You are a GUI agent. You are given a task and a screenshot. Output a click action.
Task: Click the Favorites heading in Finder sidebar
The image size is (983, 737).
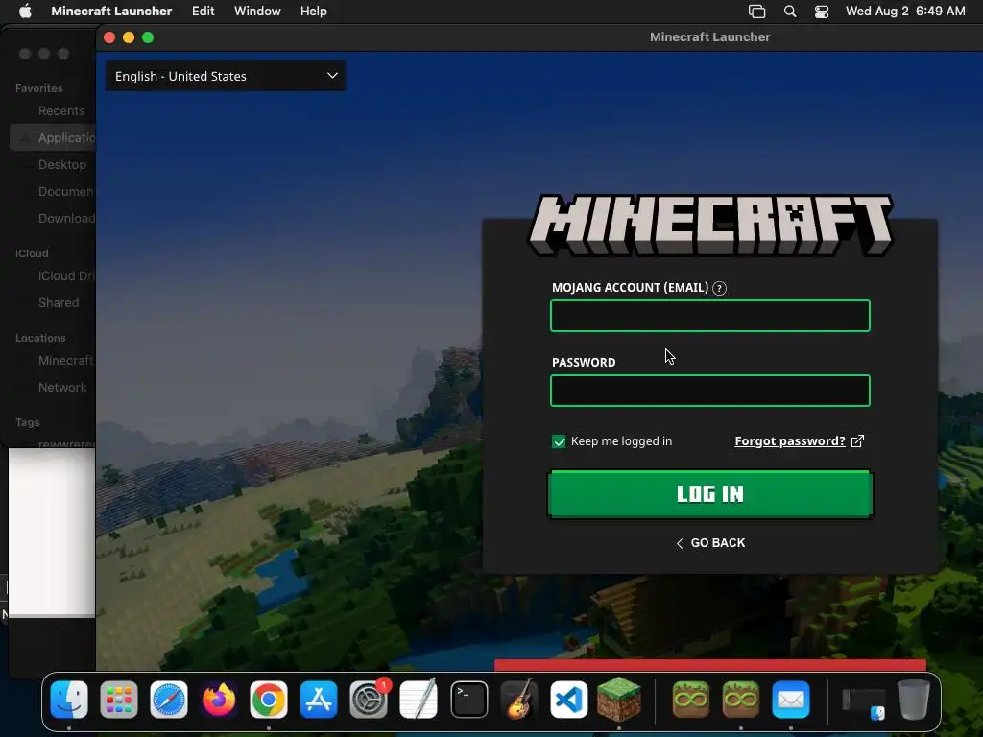pos(38,88)
